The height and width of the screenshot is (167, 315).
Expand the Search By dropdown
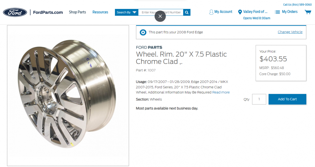tap(127, 12)
